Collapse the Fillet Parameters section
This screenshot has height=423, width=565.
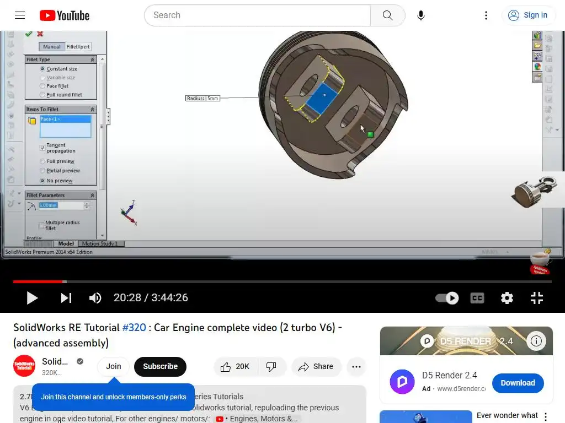[x=92, y=196]
